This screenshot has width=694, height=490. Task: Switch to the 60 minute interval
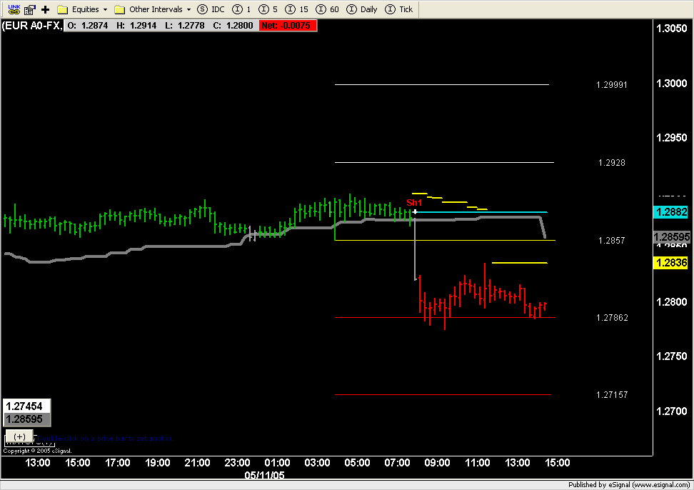tap(327, 9)
